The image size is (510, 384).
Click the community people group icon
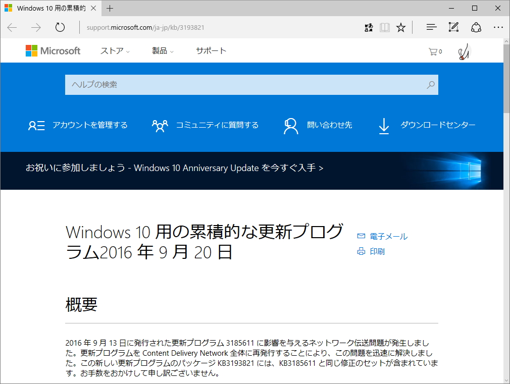[160, 126]
